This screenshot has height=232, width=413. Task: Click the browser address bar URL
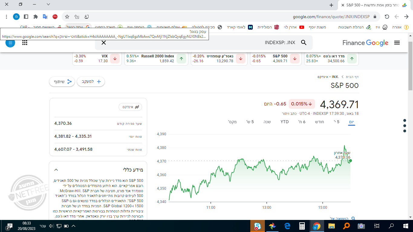[x=331, y=17]
